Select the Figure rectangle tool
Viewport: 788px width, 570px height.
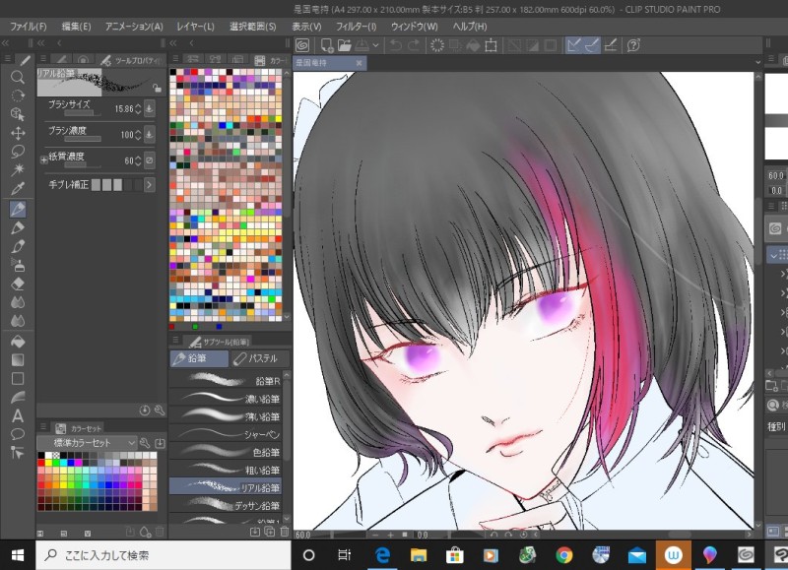click(x=18, y=379)
